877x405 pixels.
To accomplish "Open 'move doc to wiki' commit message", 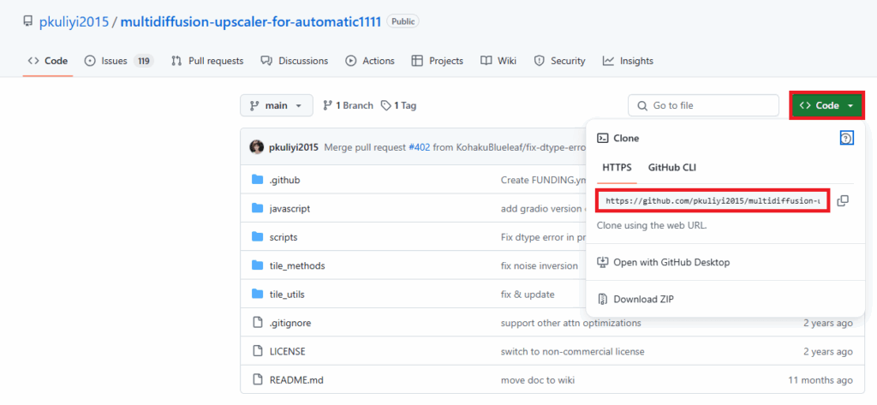I will [538, 380].
